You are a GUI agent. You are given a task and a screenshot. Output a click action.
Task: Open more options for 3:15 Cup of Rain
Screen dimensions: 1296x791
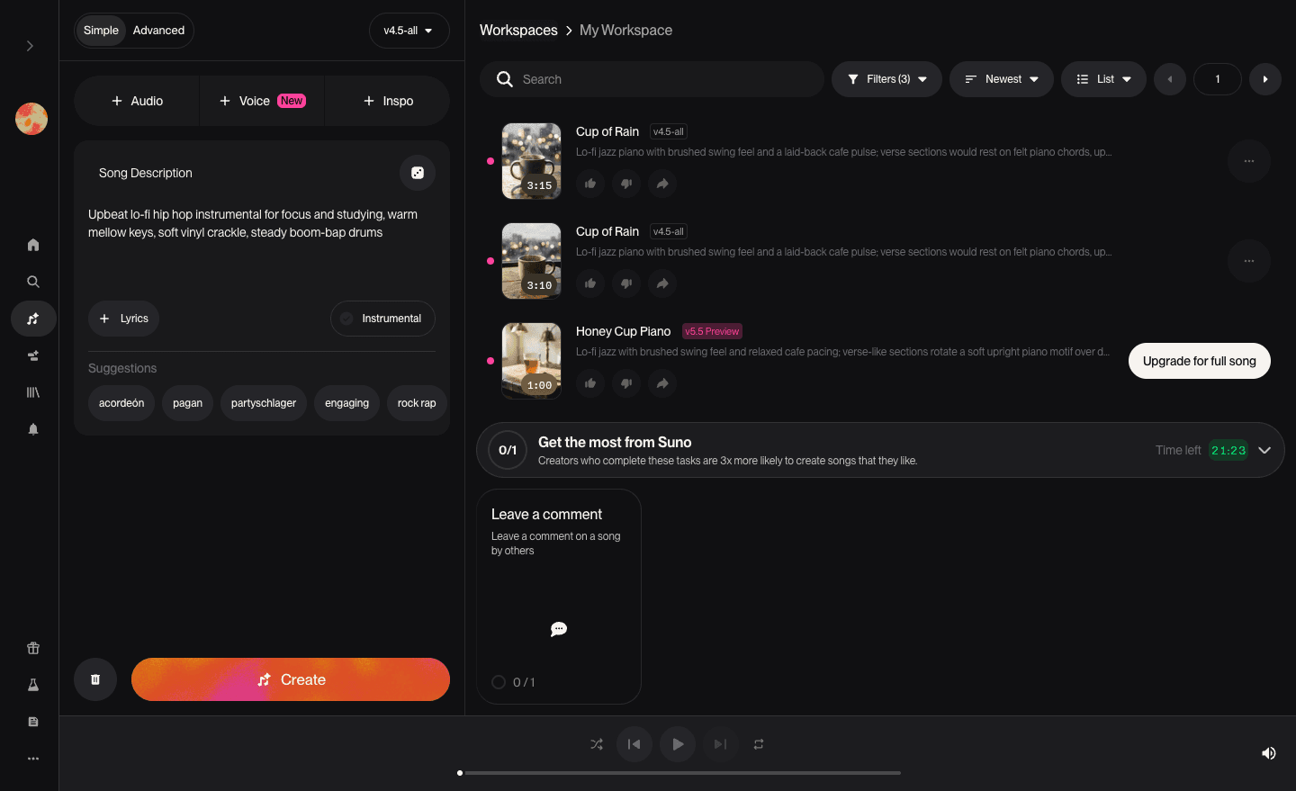pyautogui.click(x=1249, y=161)
